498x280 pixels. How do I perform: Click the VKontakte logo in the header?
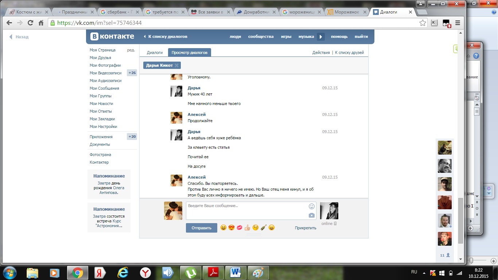pos(112,36)
